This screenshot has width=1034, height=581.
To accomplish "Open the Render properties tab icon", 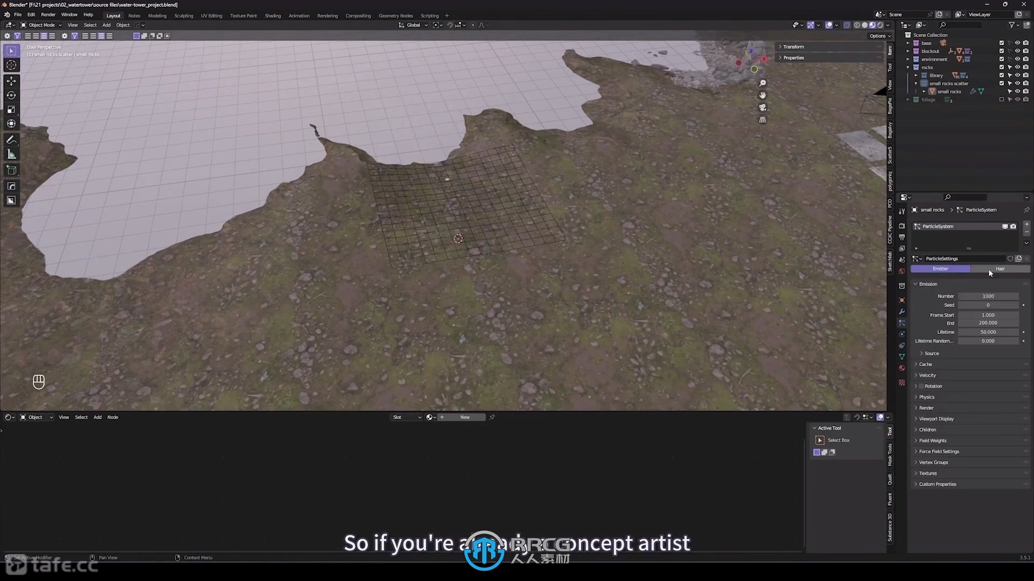I will click(902, 226).
